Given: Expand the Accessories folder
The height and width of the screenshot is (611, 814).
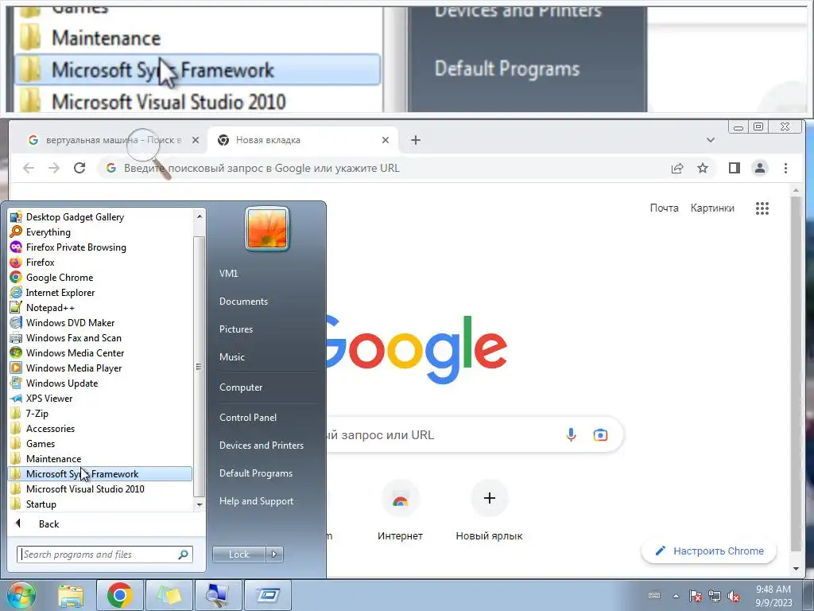Looking at the screenshot, I should point(99,429).
